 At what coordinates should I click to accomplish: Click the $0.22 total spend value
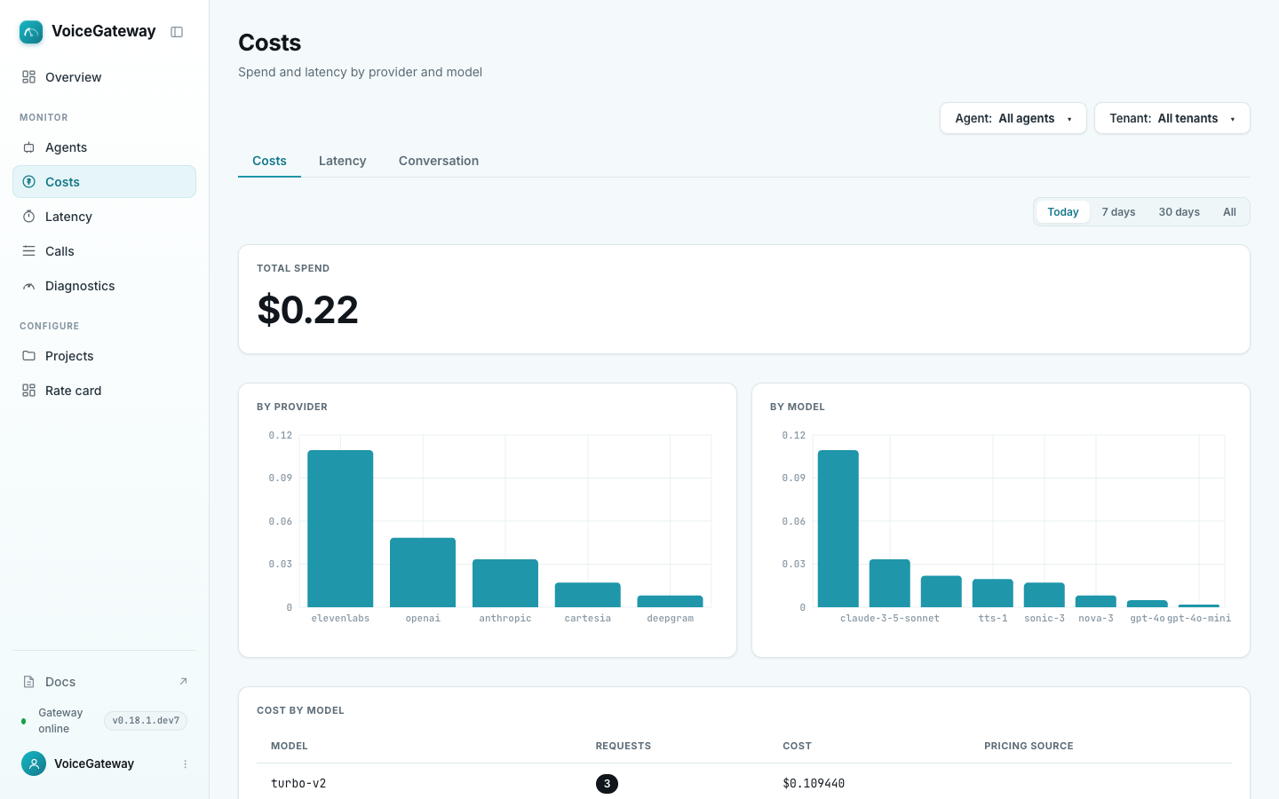(x=308, y=310)
